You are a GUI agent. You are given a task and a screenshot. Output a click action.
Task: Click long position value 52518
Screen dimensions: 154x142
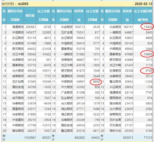point(81,49)
